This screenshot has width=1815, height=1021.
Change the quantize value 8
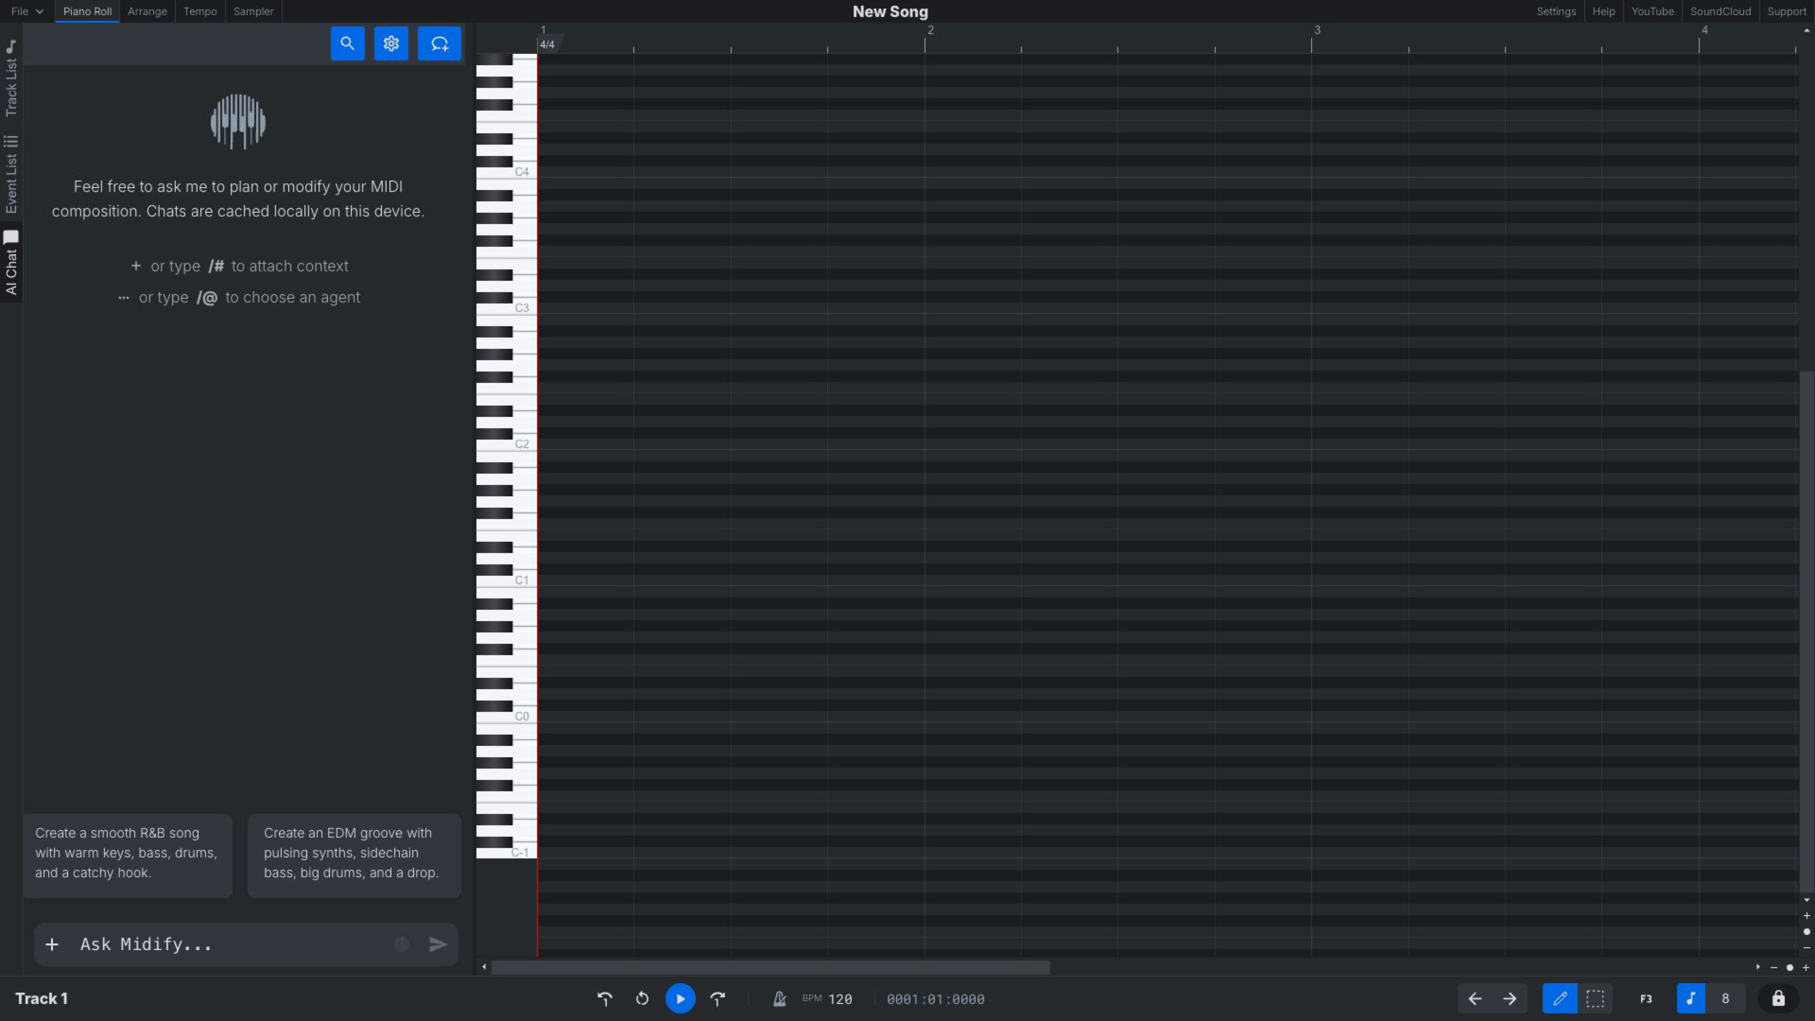click(x=1725, y=998)
